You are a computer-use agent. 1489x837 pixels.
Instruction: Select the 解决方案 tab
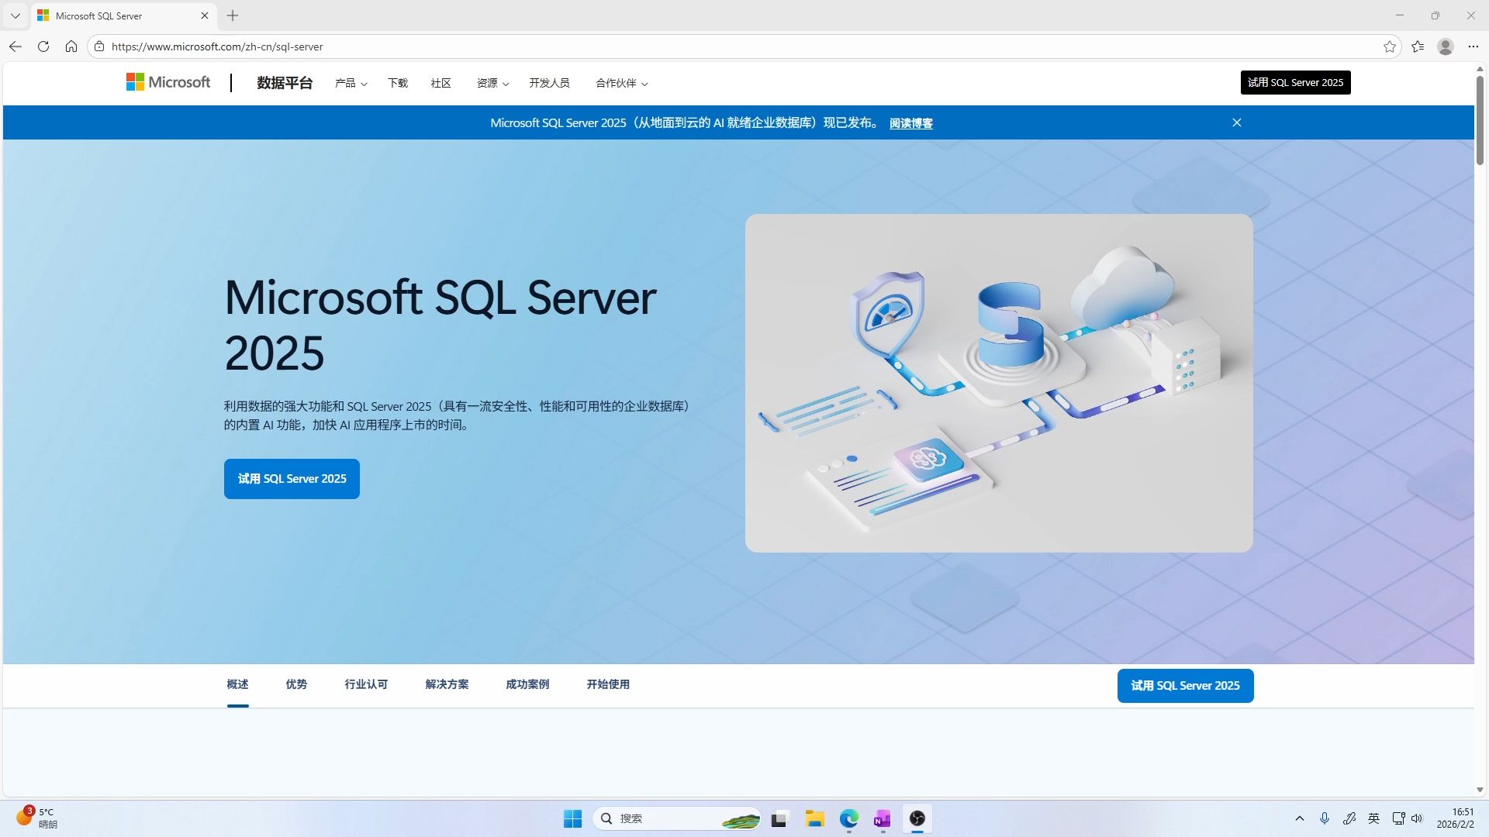447,684
